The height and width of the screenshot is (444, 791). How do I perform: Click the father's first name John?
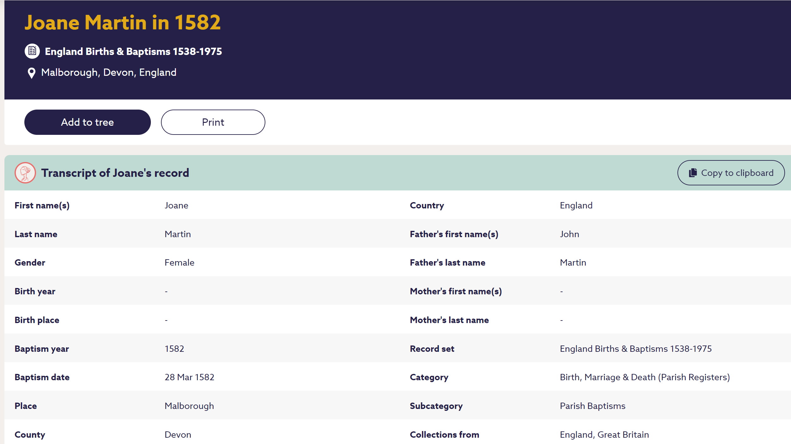point(569,234)
